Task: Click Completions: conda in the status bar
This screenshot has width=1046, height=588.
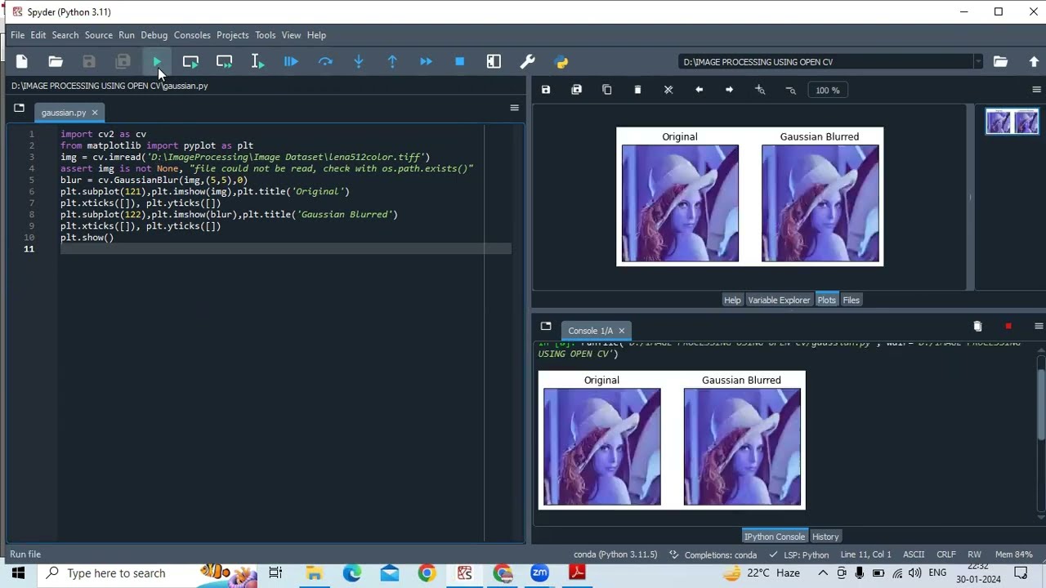Action: pos(713,555)
